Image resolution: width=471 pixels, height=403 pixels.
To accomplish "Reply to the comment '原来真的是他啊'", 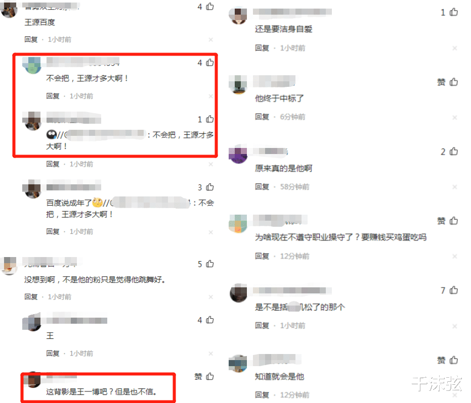I will (x=262, y=187).
